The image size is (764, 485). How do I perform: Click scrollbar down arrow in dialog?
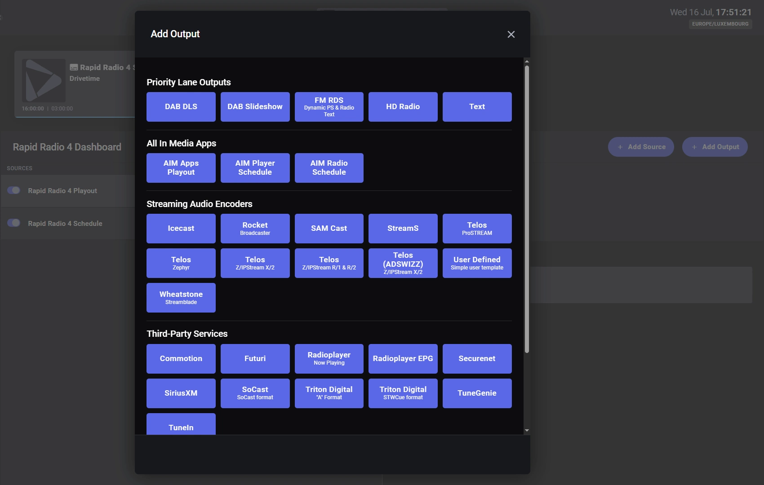(x=527, y=431)
